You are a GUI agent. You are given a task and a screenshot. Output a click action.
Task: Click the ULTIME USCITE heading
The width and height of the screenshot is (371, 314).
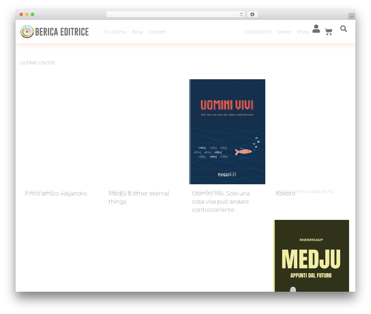38,63
